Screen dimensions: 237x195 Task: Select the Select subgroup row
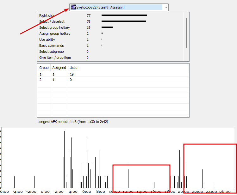pos(110,52)
